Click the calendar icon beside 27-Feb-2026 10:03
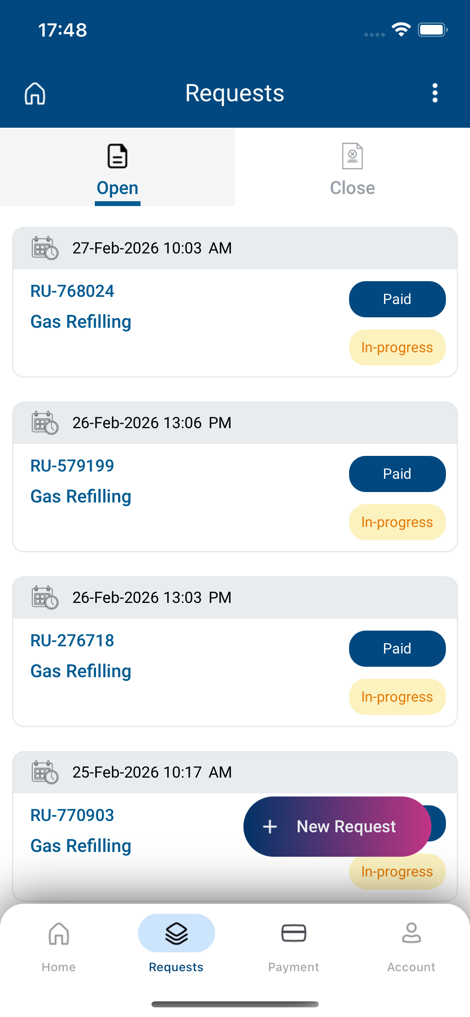The height and width of the screenshot is (1017, 470). tap(45, 248)
